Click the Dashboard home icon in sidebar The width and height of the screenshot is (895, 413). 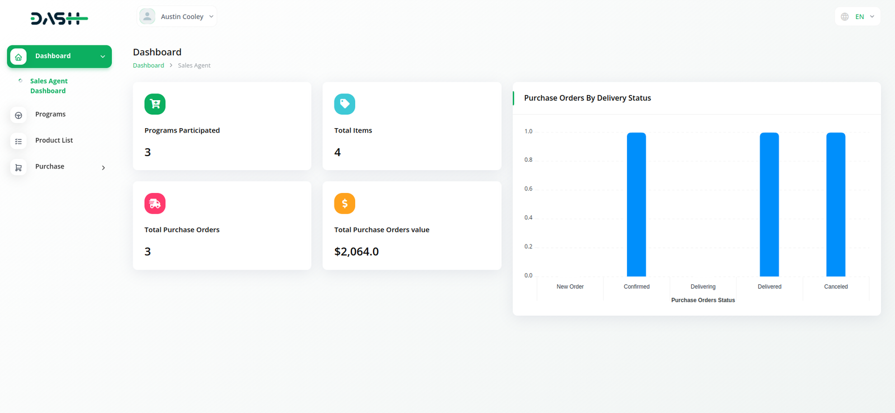click(x=18, y=57)
